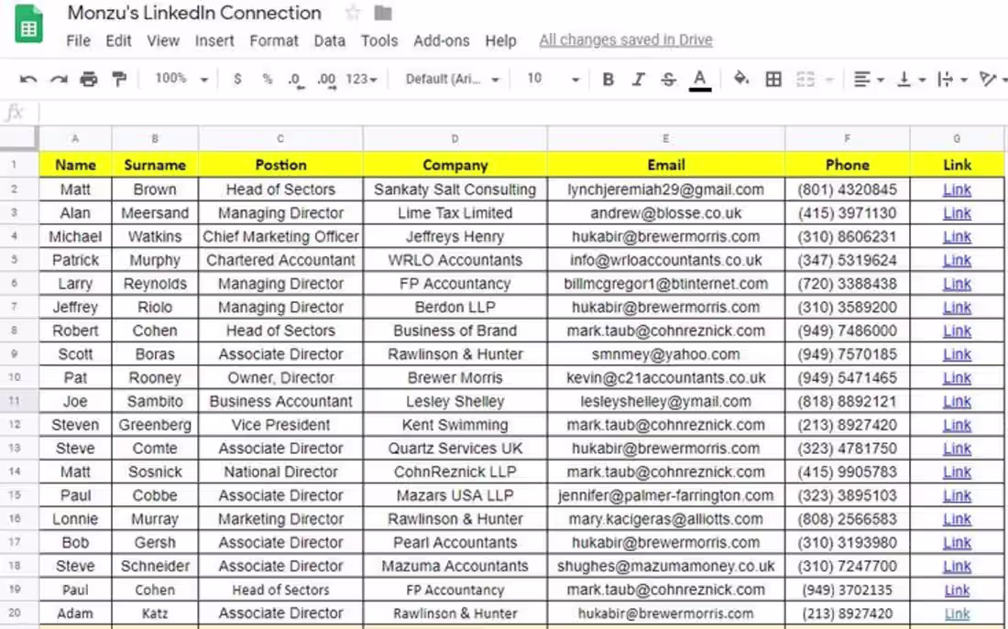Click the Redo icon

(59, 79)
